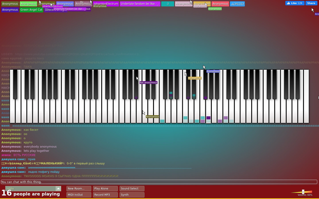The image size is (319, 199).
Task: Adjust the Volume slider knob
Action: pos(303,192)
